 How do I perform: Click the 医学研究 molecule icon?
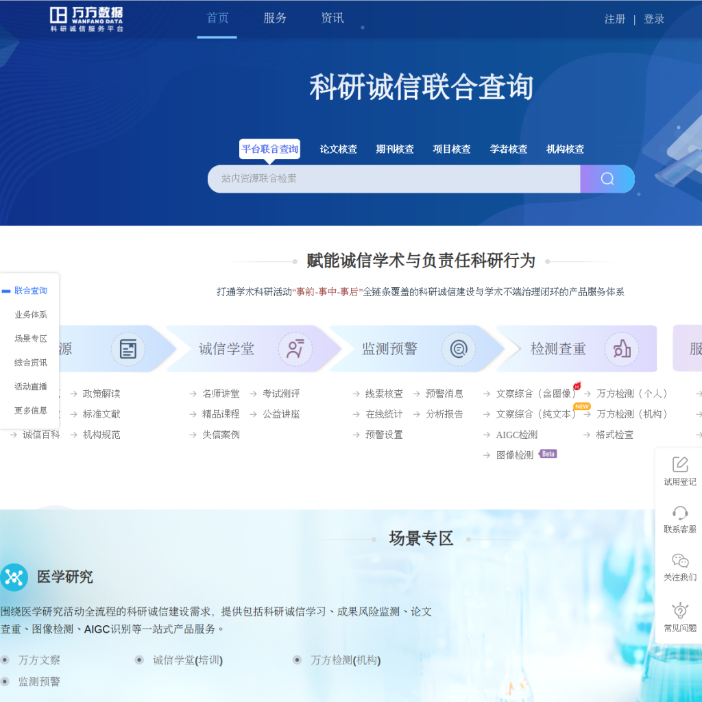click(14, 577)
